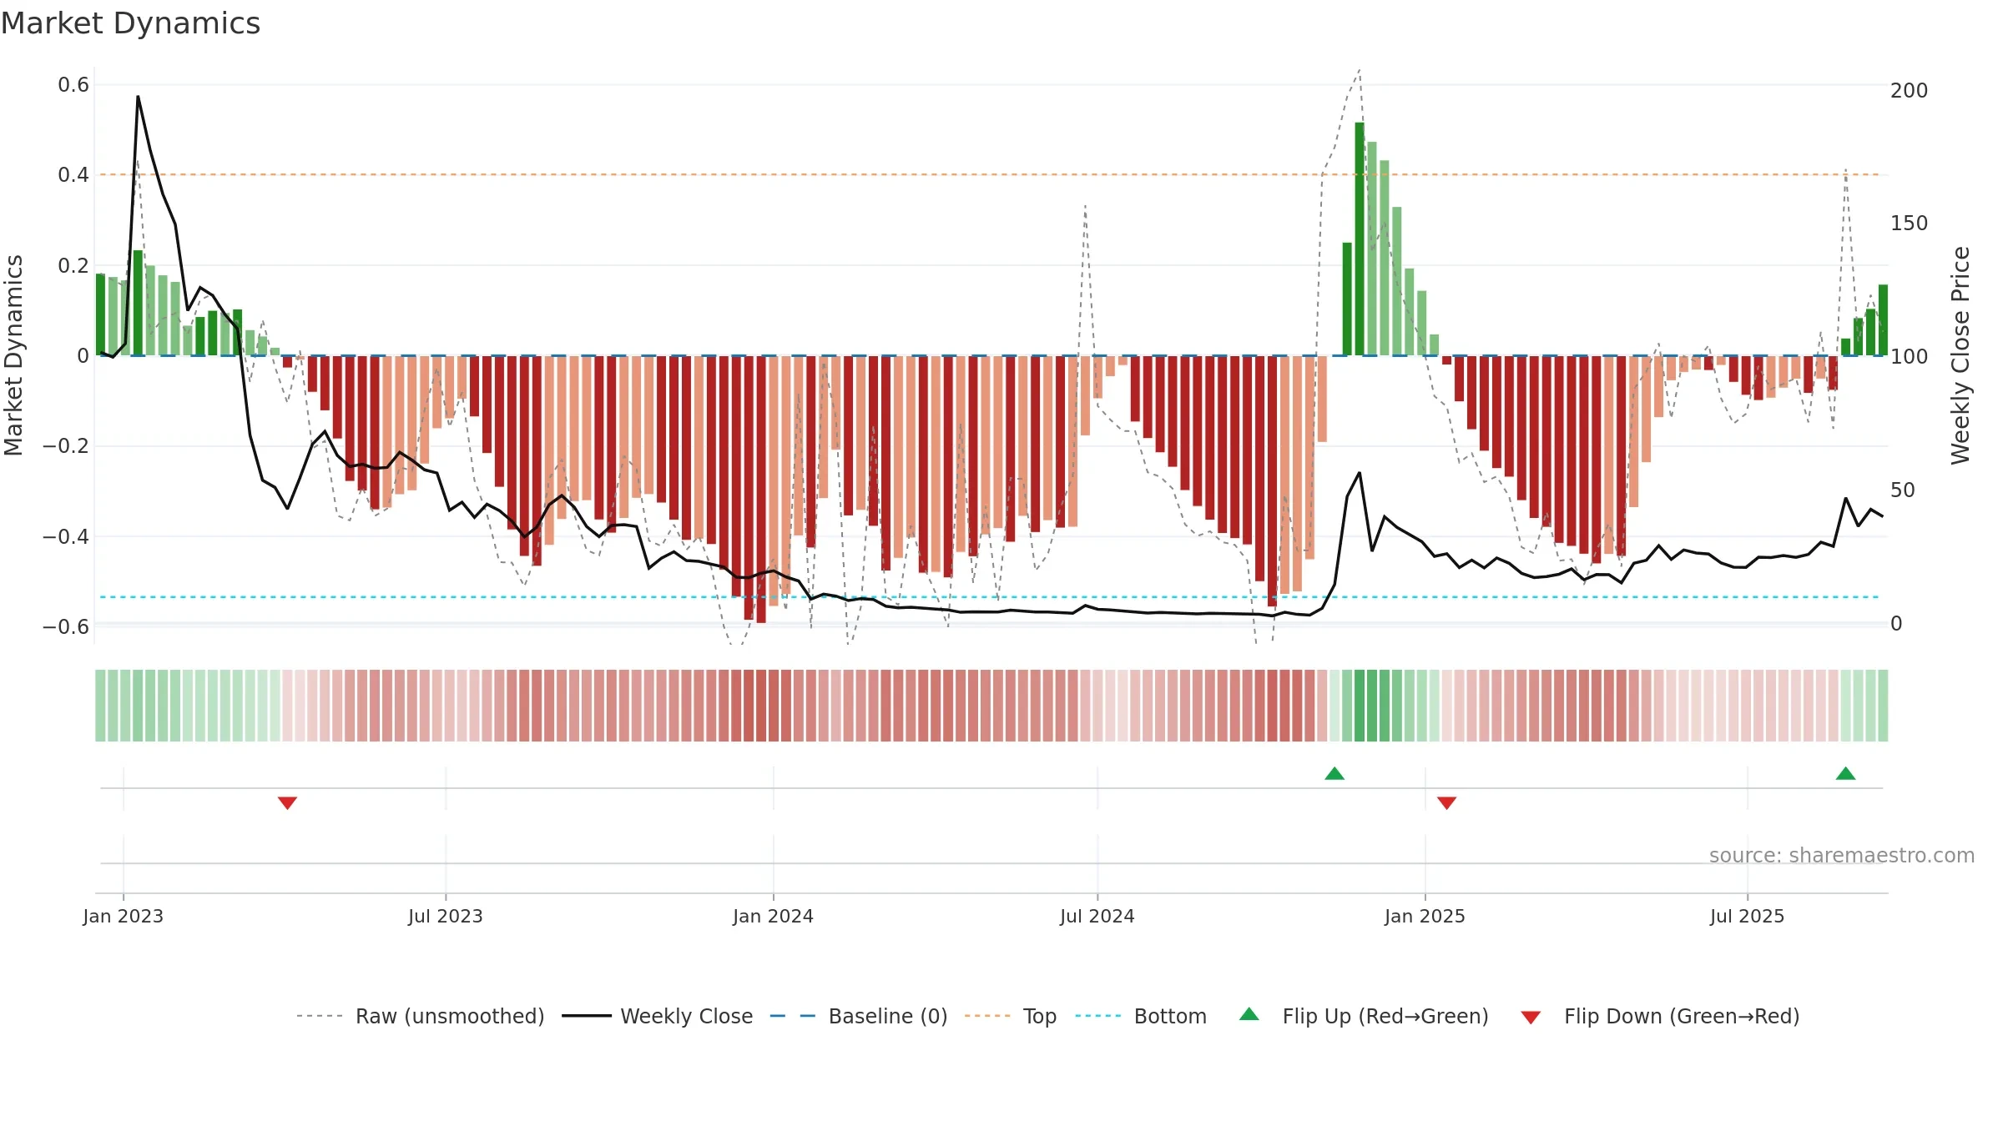The width and height of the screenshot is (2003, 1126).
Task: Click the 150 right axis tick label
Action: pyautogui.click(x=1909, y=224)
